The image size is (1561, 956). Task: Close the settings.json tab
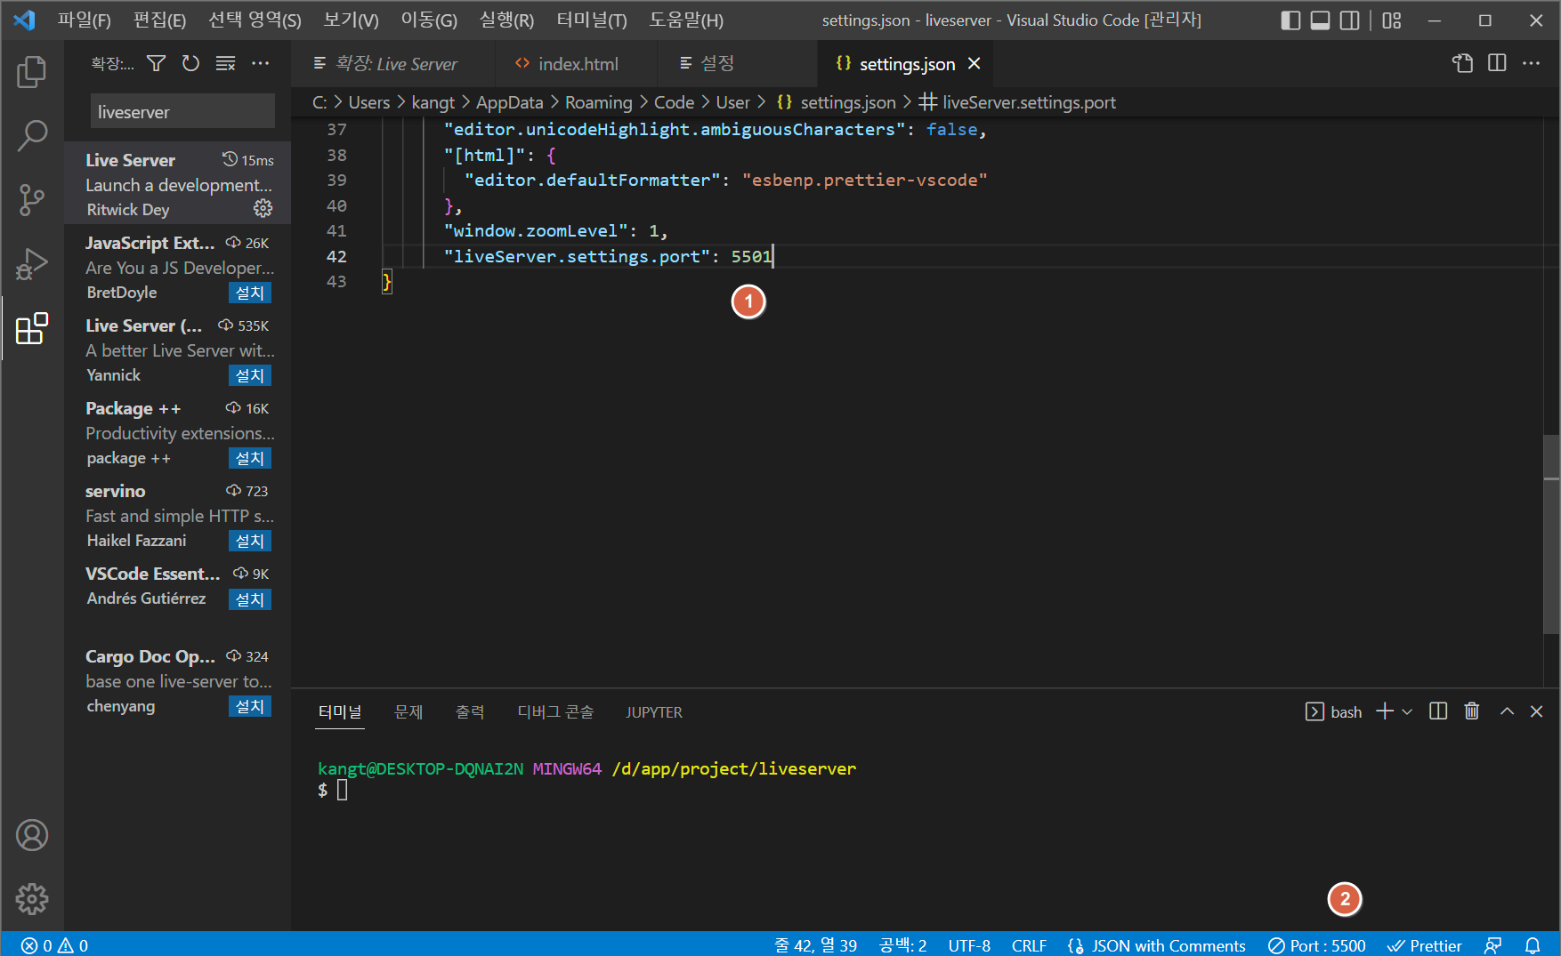pos(975,64)
